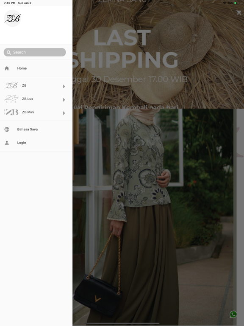
Task: Click the search magnifier icon
Action: click(x=9, y=52)
